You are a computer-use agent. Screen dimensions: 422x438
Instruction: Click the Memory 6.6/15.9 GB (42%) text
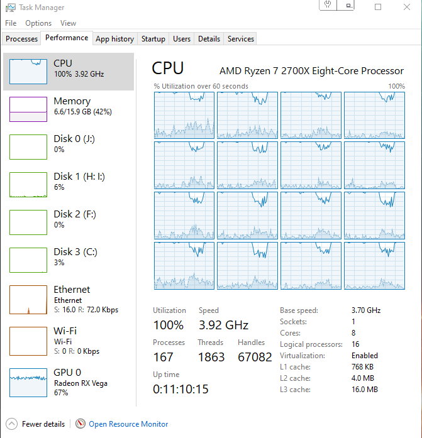83,112
